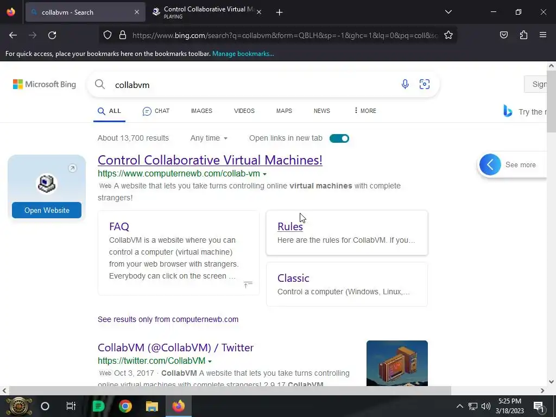Bookmark this page with the star icon

pyautogui.click(x=448, y=35)
